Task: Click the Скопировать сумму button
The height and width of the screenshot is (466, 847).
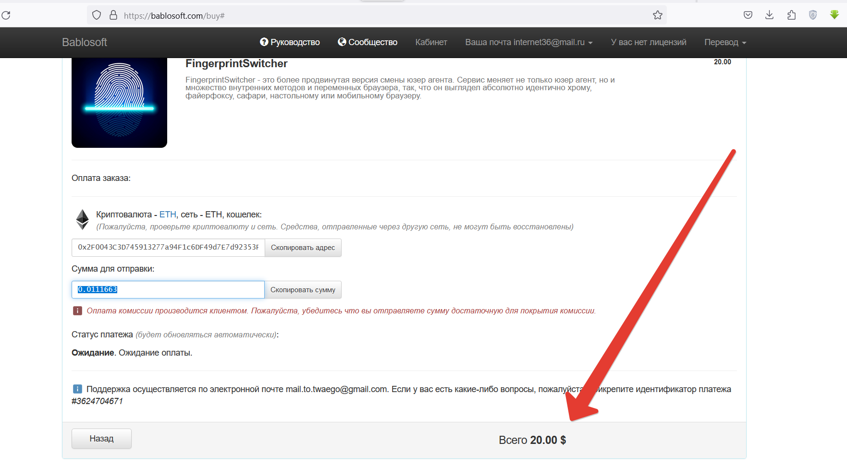Action: [303, 290]
